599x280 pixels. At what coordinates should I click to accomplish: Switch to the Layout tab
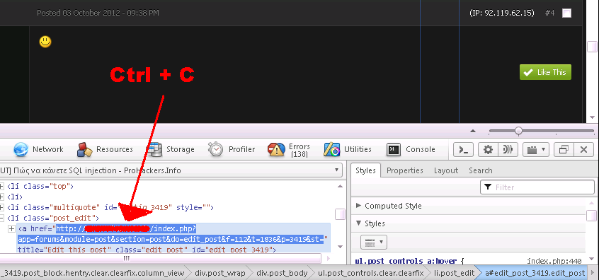[x=446, y=170]
